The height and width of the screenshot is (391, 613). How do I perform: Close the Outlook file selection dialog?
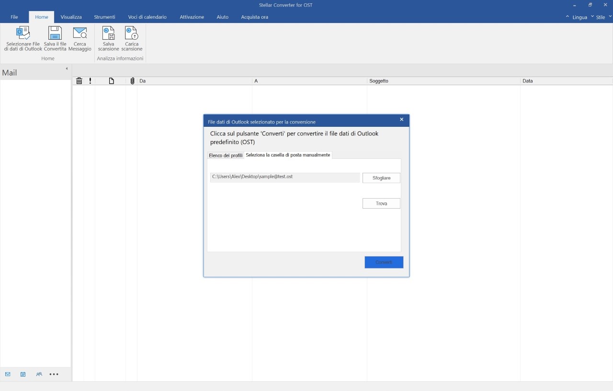(x=401, y=119)
